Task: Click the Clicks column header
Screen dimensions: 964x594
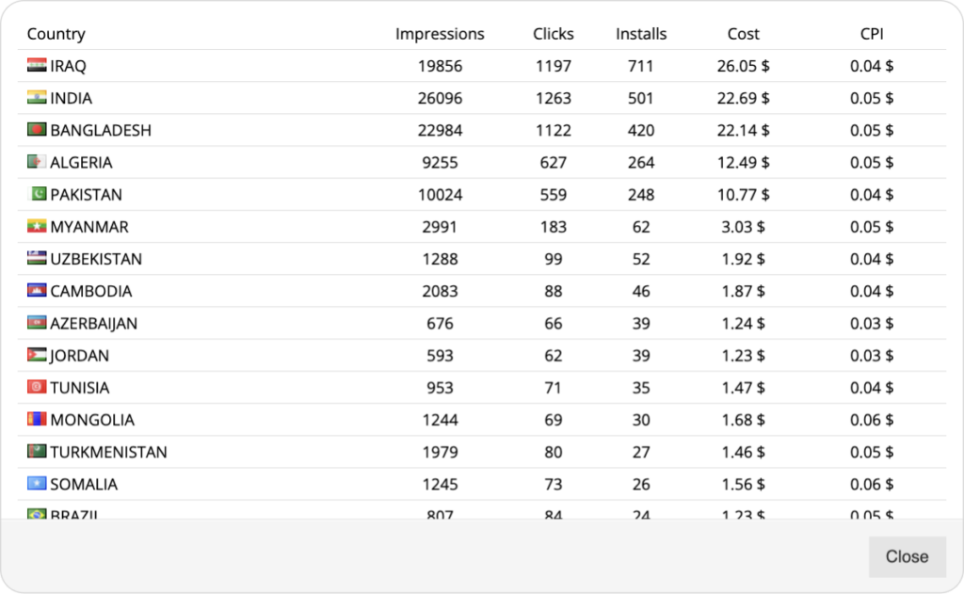Action: point(554,34)
